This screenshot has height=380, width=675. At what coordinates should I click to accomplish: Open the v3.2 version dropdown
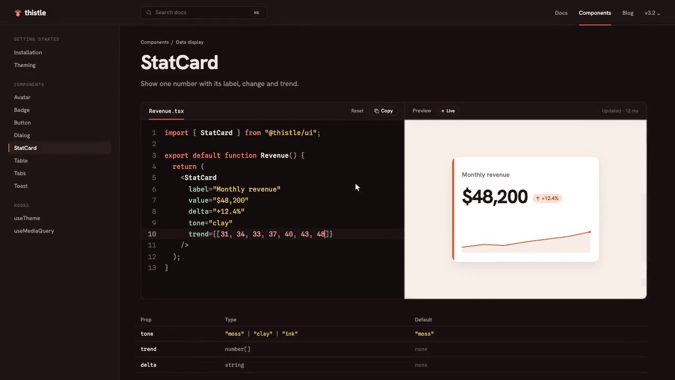pos(652,13)
